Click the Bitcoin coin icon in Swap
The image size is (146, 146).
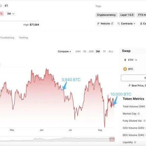pyautogui.click(x=125, y=69)
